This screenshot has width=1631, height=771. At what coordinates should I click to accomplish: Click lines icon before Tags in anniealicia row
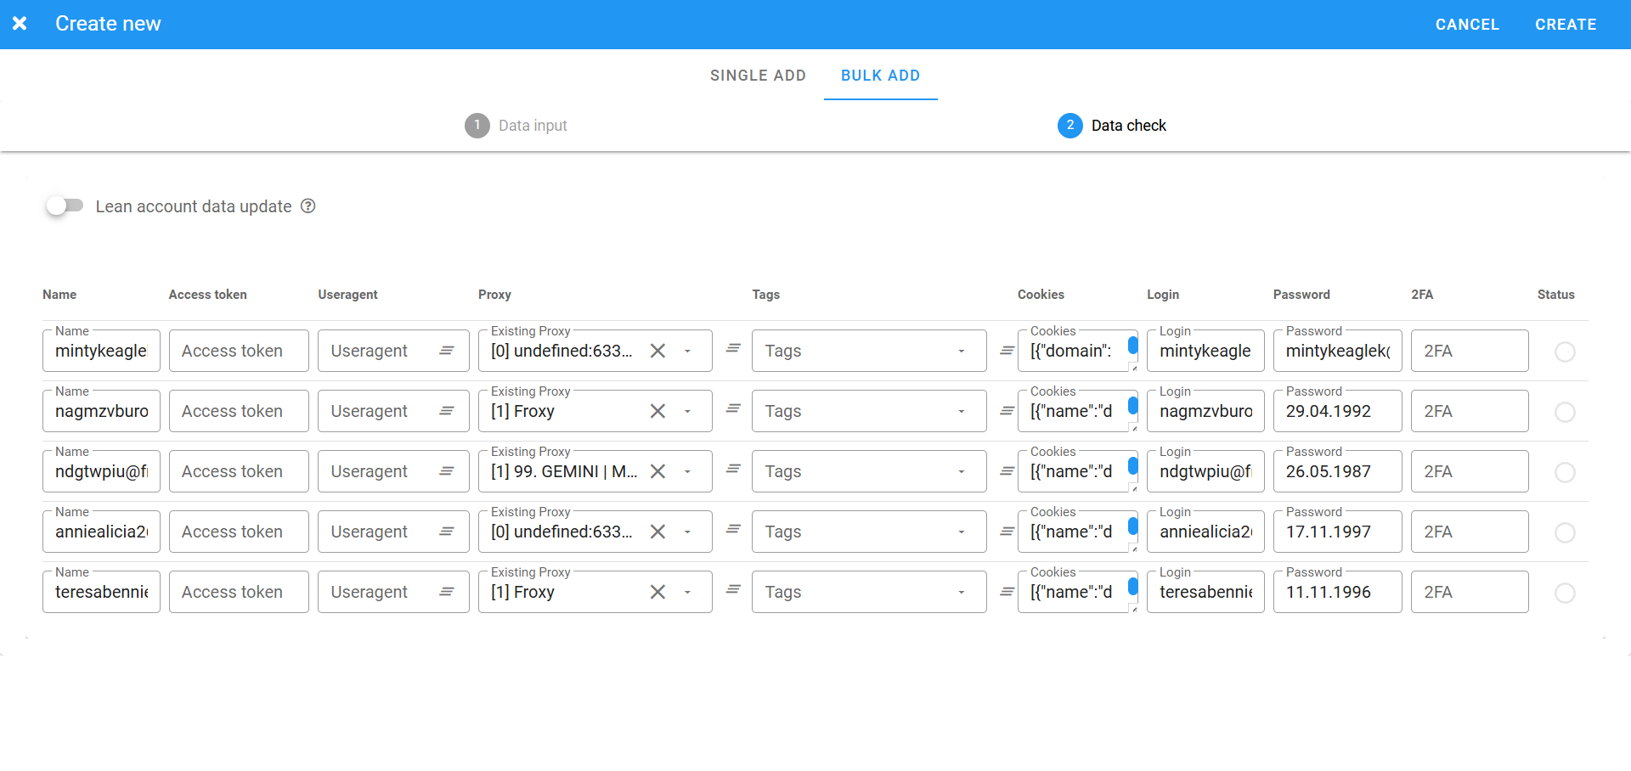coord(734,529)
